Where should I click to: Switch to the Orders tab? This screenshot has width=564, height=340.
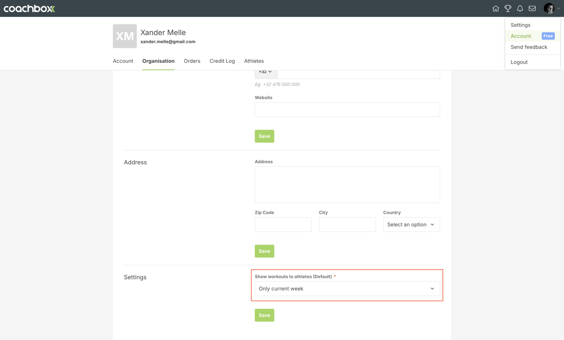click(192, 61)
